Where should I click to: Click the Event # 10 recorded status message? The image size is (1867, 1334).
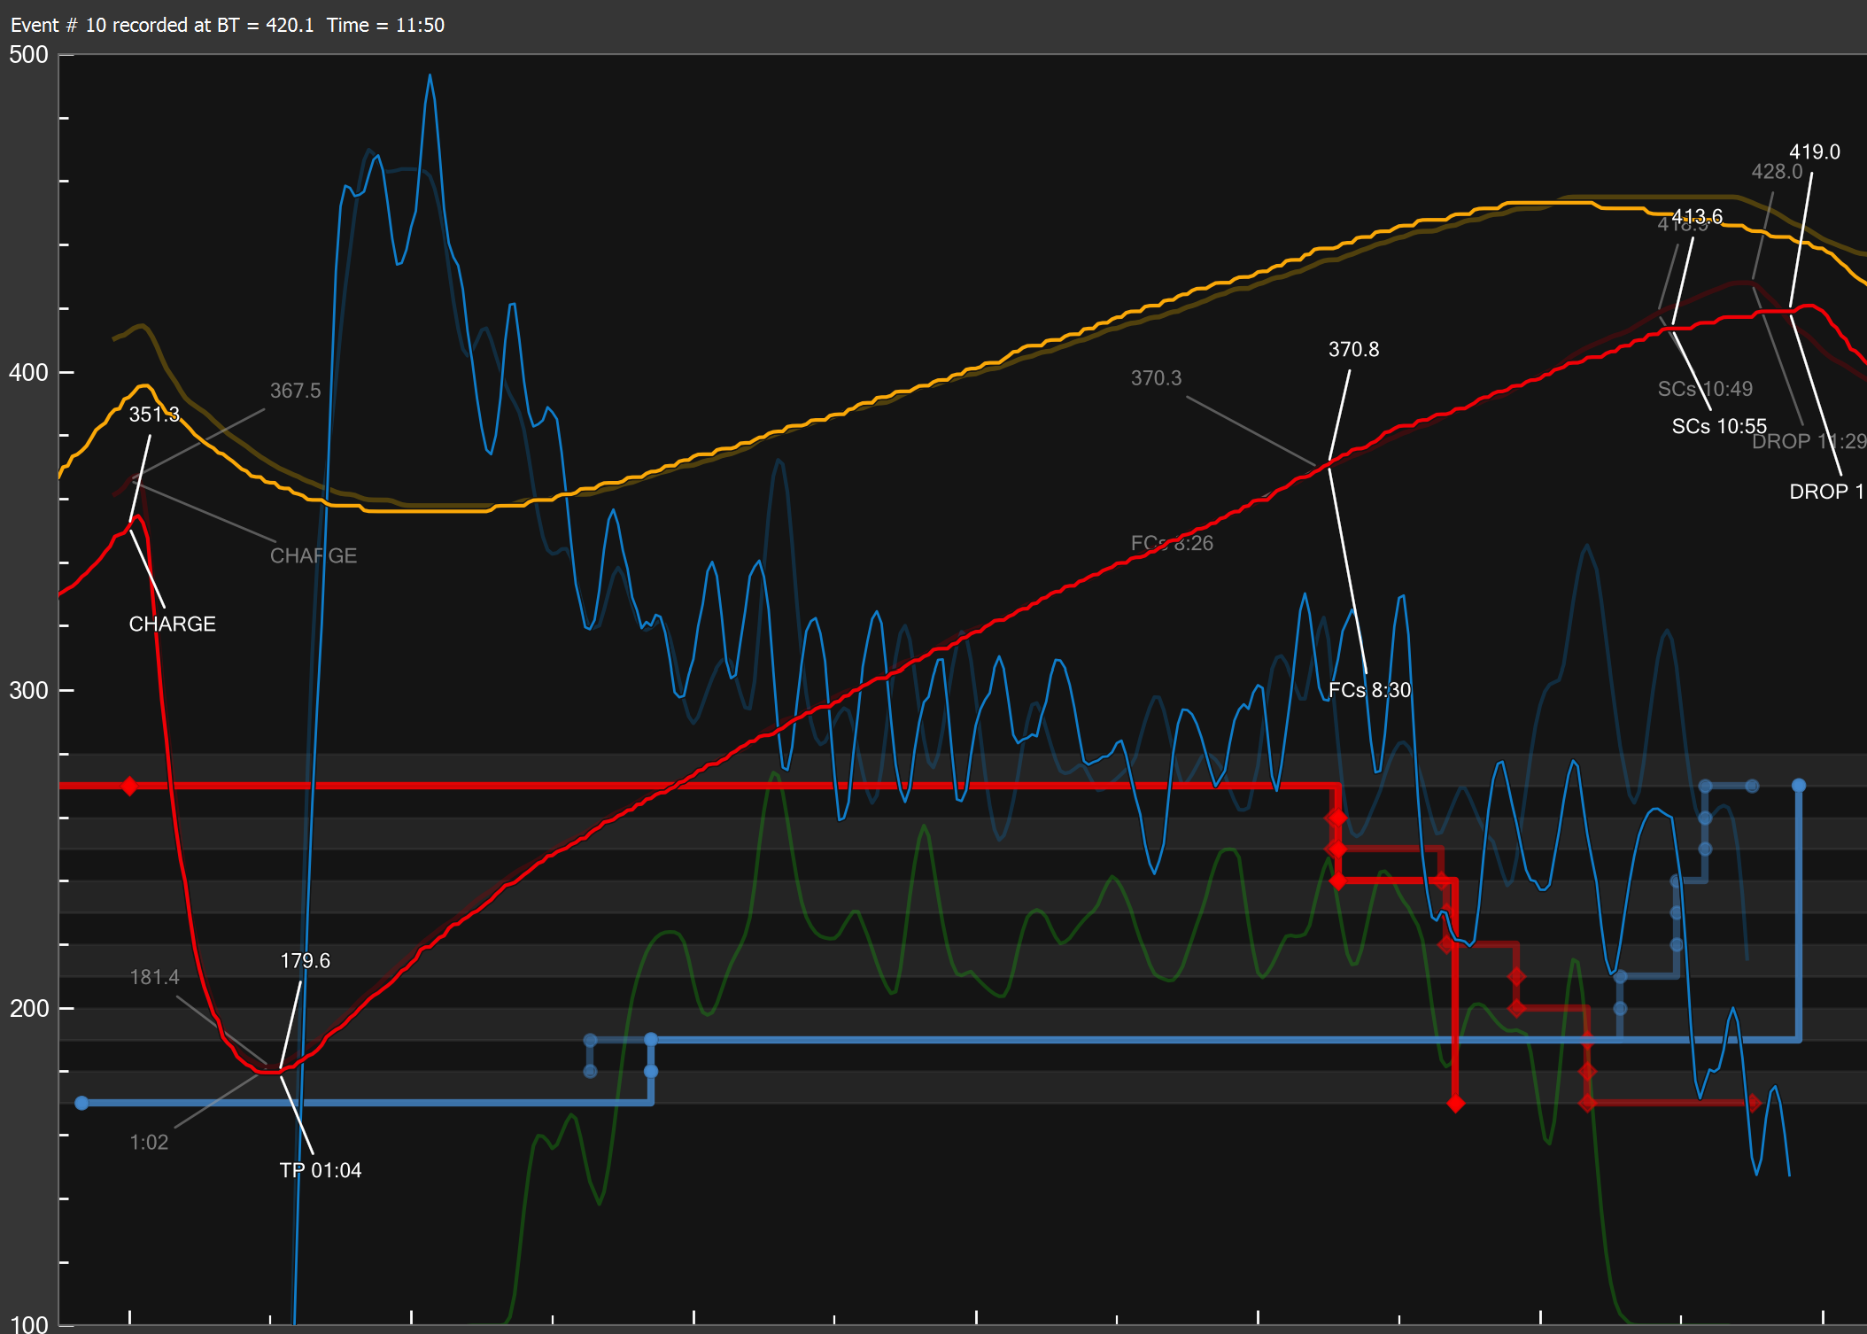[x=228, y=25]
